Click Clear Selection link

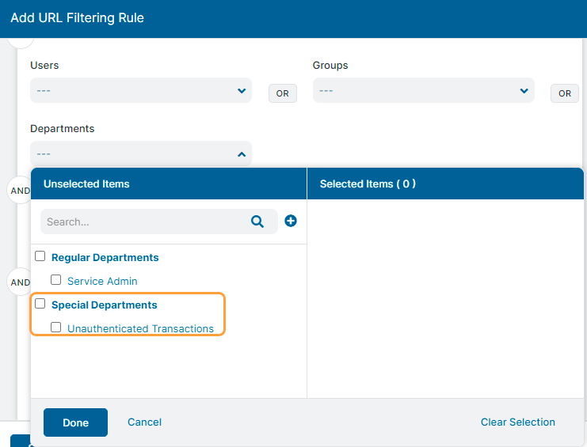point(518,422)
